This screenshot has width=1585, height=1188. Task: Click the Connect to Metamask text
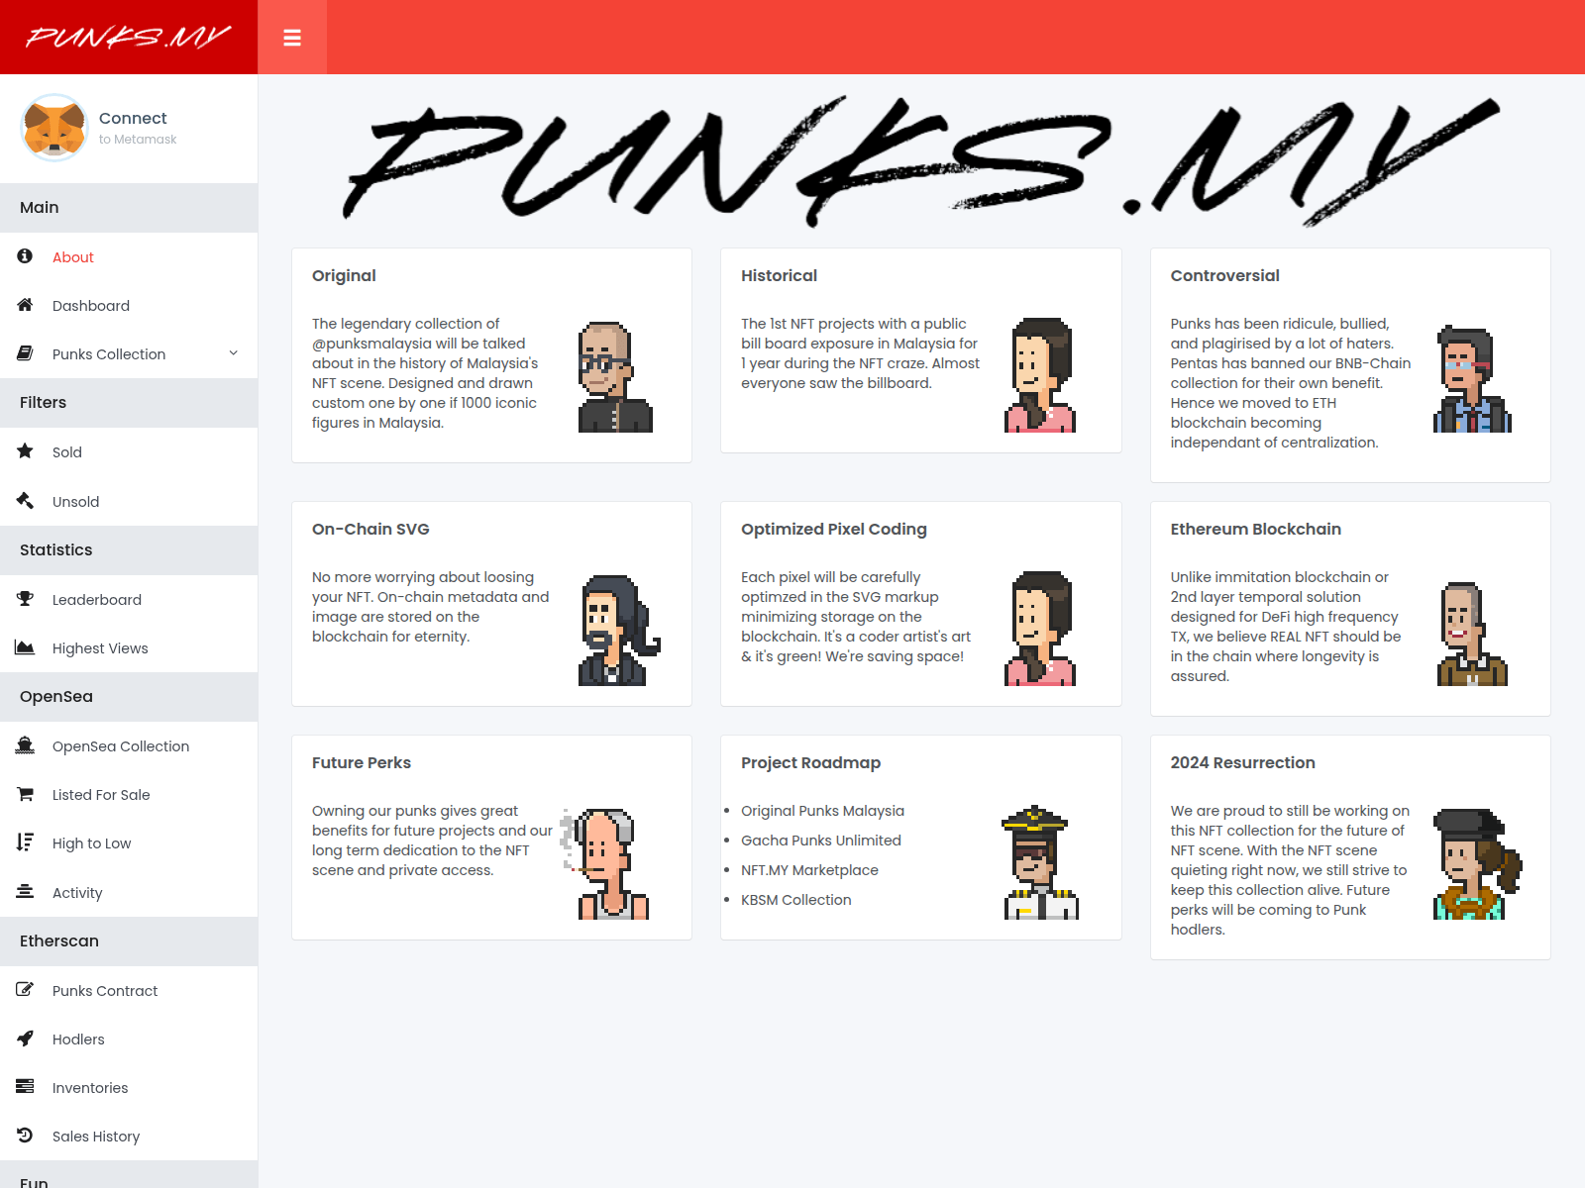coord(138,128)
